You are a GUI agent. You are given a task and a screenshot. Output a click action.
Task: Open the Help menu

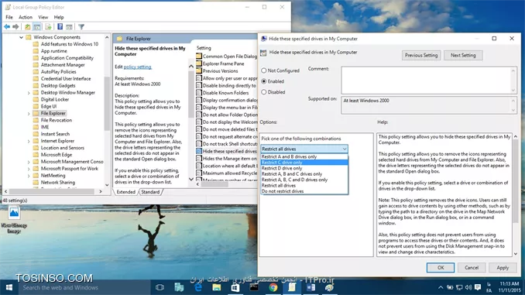tap(59, 17)
